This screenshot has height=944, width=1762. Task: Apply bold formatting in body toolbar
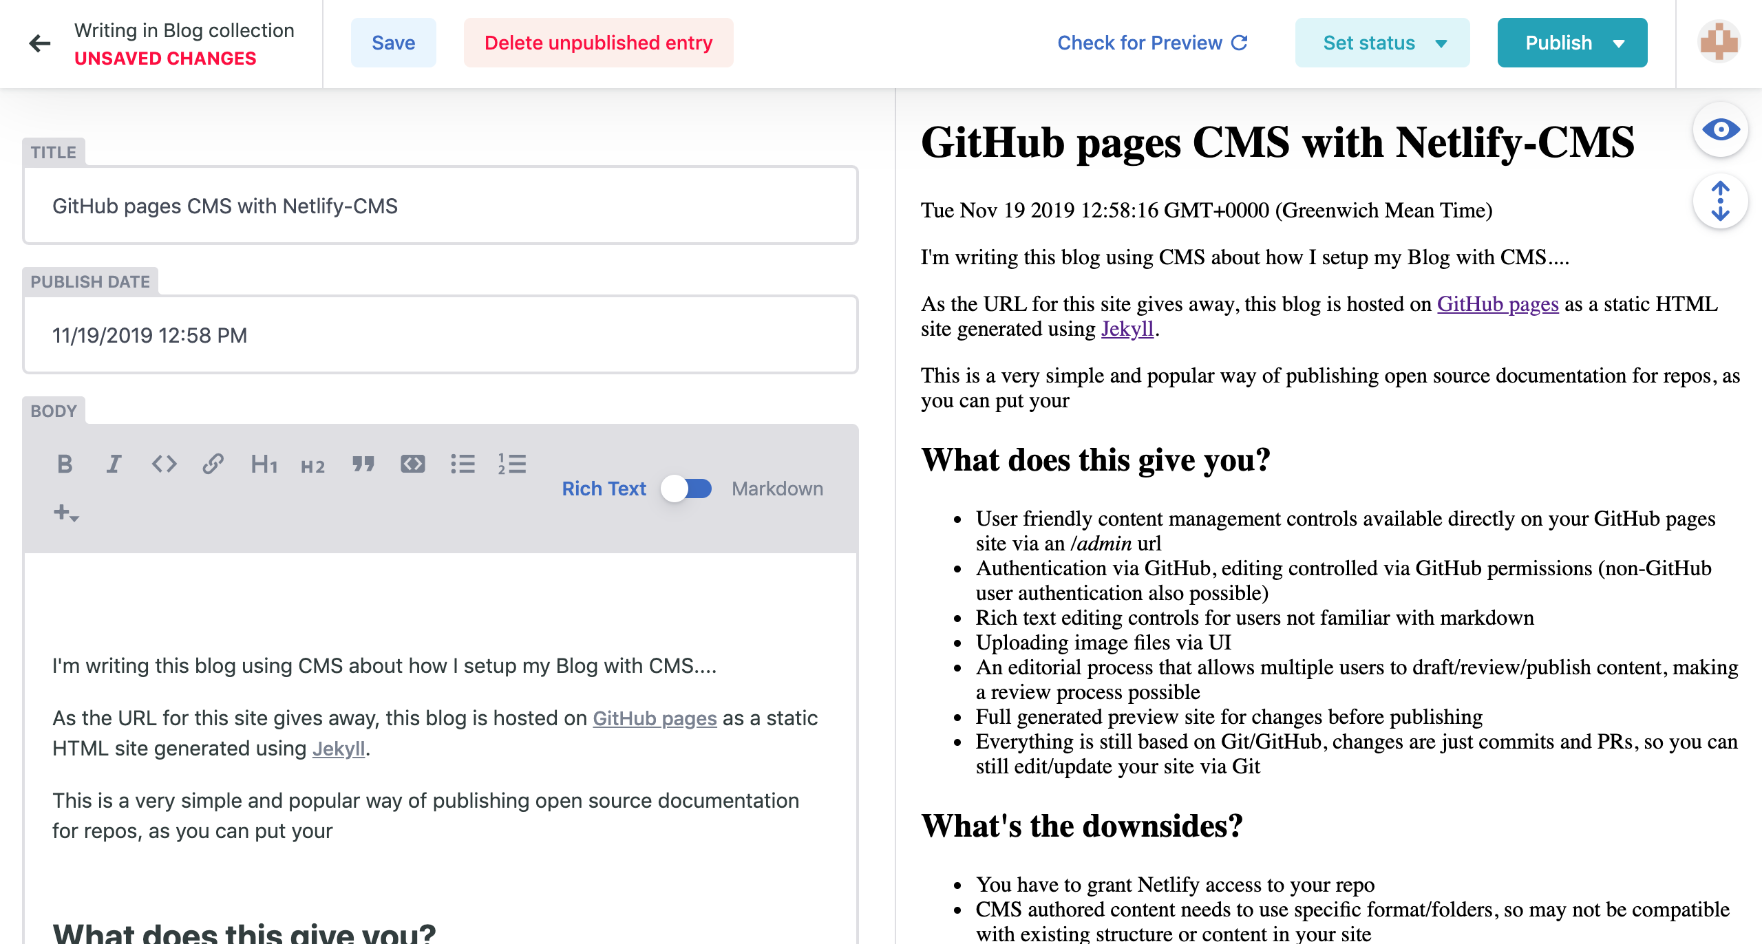point(65,464)
